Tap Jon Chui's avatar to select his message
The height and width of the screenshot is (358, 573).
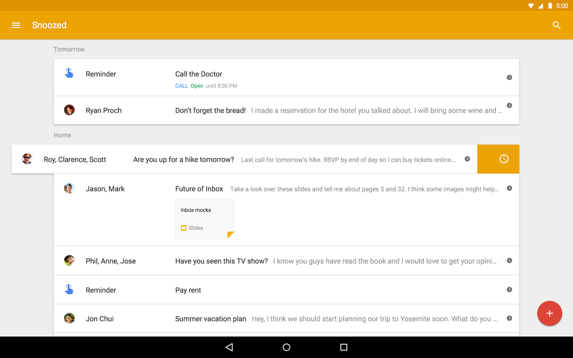coord(69,318)
